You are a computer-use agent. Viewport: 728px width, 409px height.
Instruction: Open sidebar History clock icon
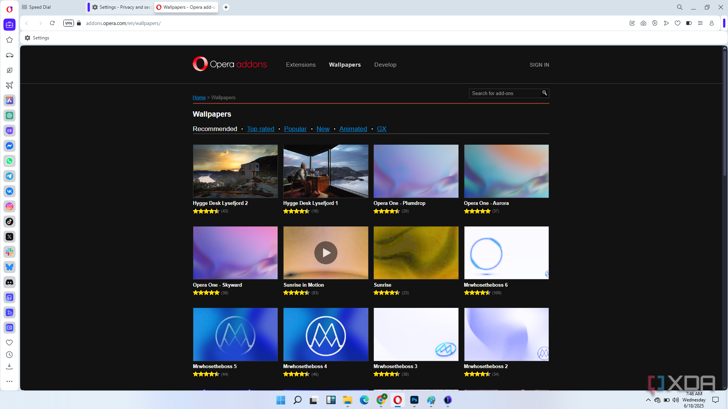pos(9,355)
